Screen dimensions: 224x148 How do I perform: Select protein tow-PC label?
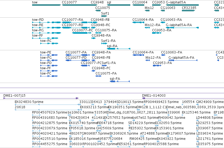[x=46, y=73]
